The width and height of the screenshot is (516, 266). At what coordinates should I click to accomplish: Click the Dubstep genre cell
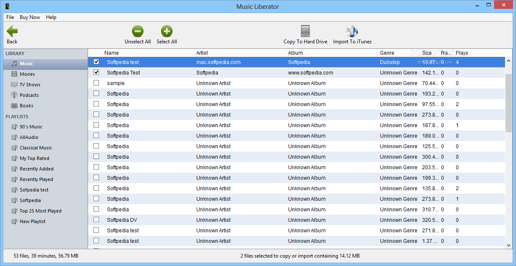[x=390, y=62]
